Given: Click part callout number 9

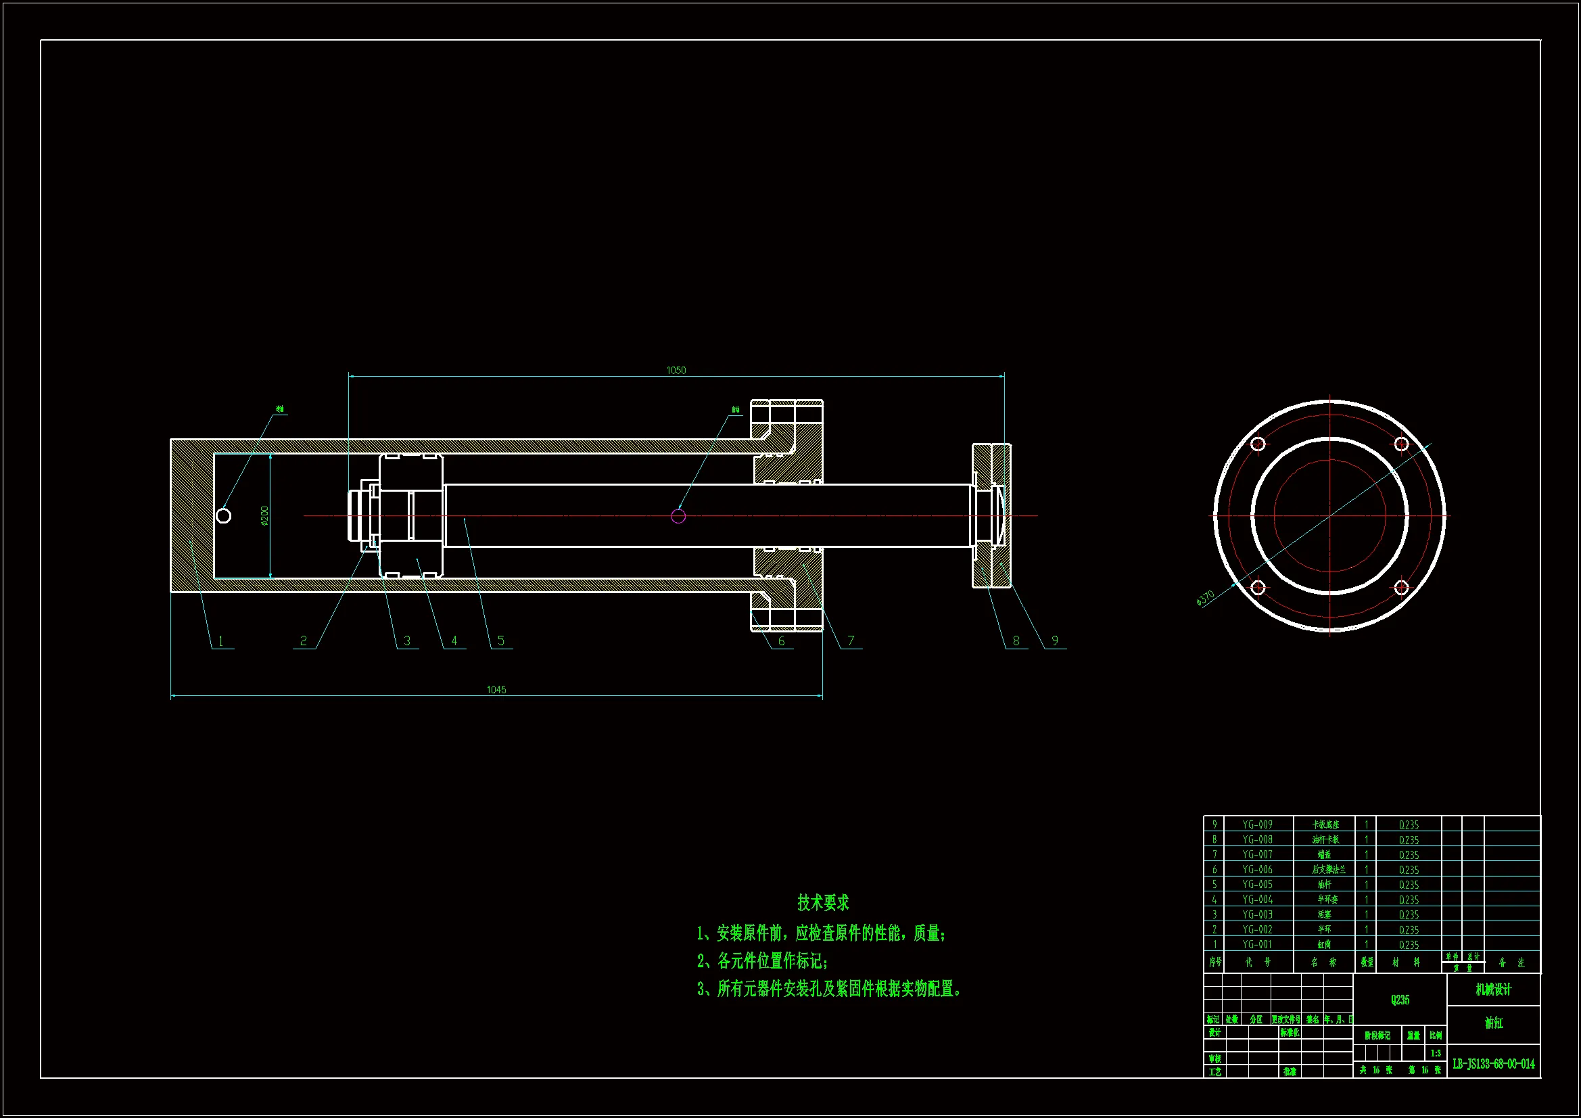Looking at the screenshot, I should 1054,640.
